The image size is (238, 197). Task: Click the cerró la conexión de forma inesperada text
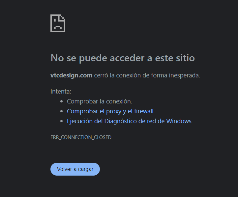pyautogui.click(x=147, y=75)
